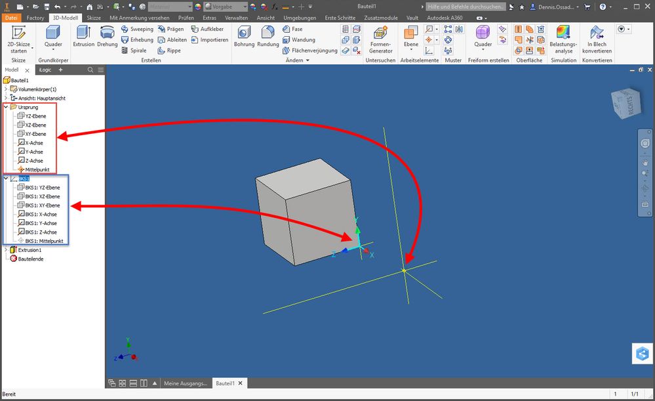Click the home icon in quick access toolbar
The image size is (655, 401).
coord(89,7)
